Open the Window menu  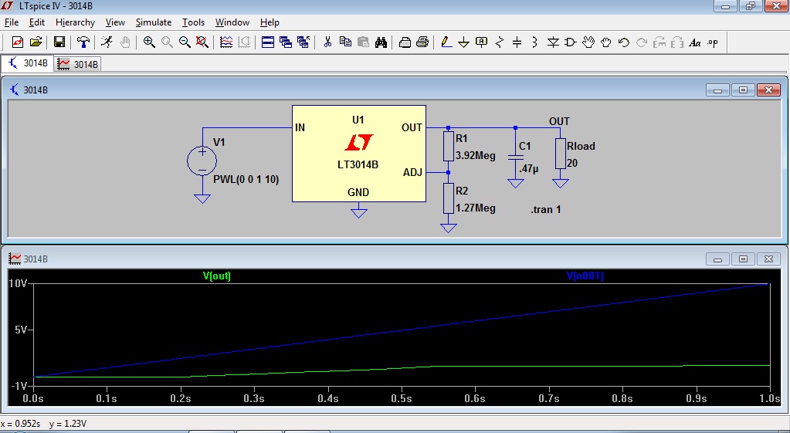coord(232,22)
